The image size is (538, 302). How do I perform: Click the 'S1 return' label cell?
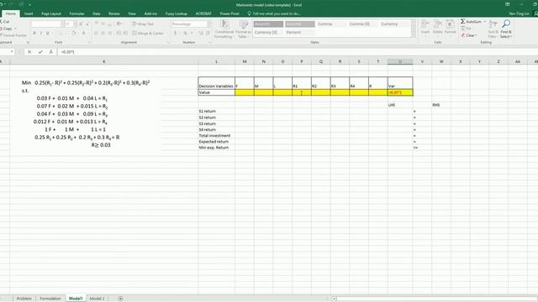pyautogui.click(x=217, y=112)
